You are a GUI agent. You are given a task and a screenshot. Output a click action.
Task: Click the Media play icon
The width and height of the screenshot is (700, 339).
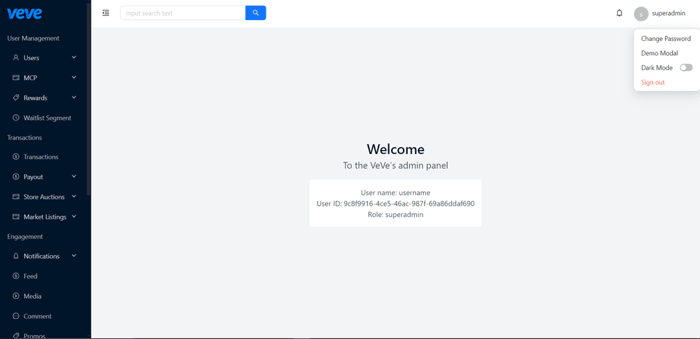tap(16, 296)
